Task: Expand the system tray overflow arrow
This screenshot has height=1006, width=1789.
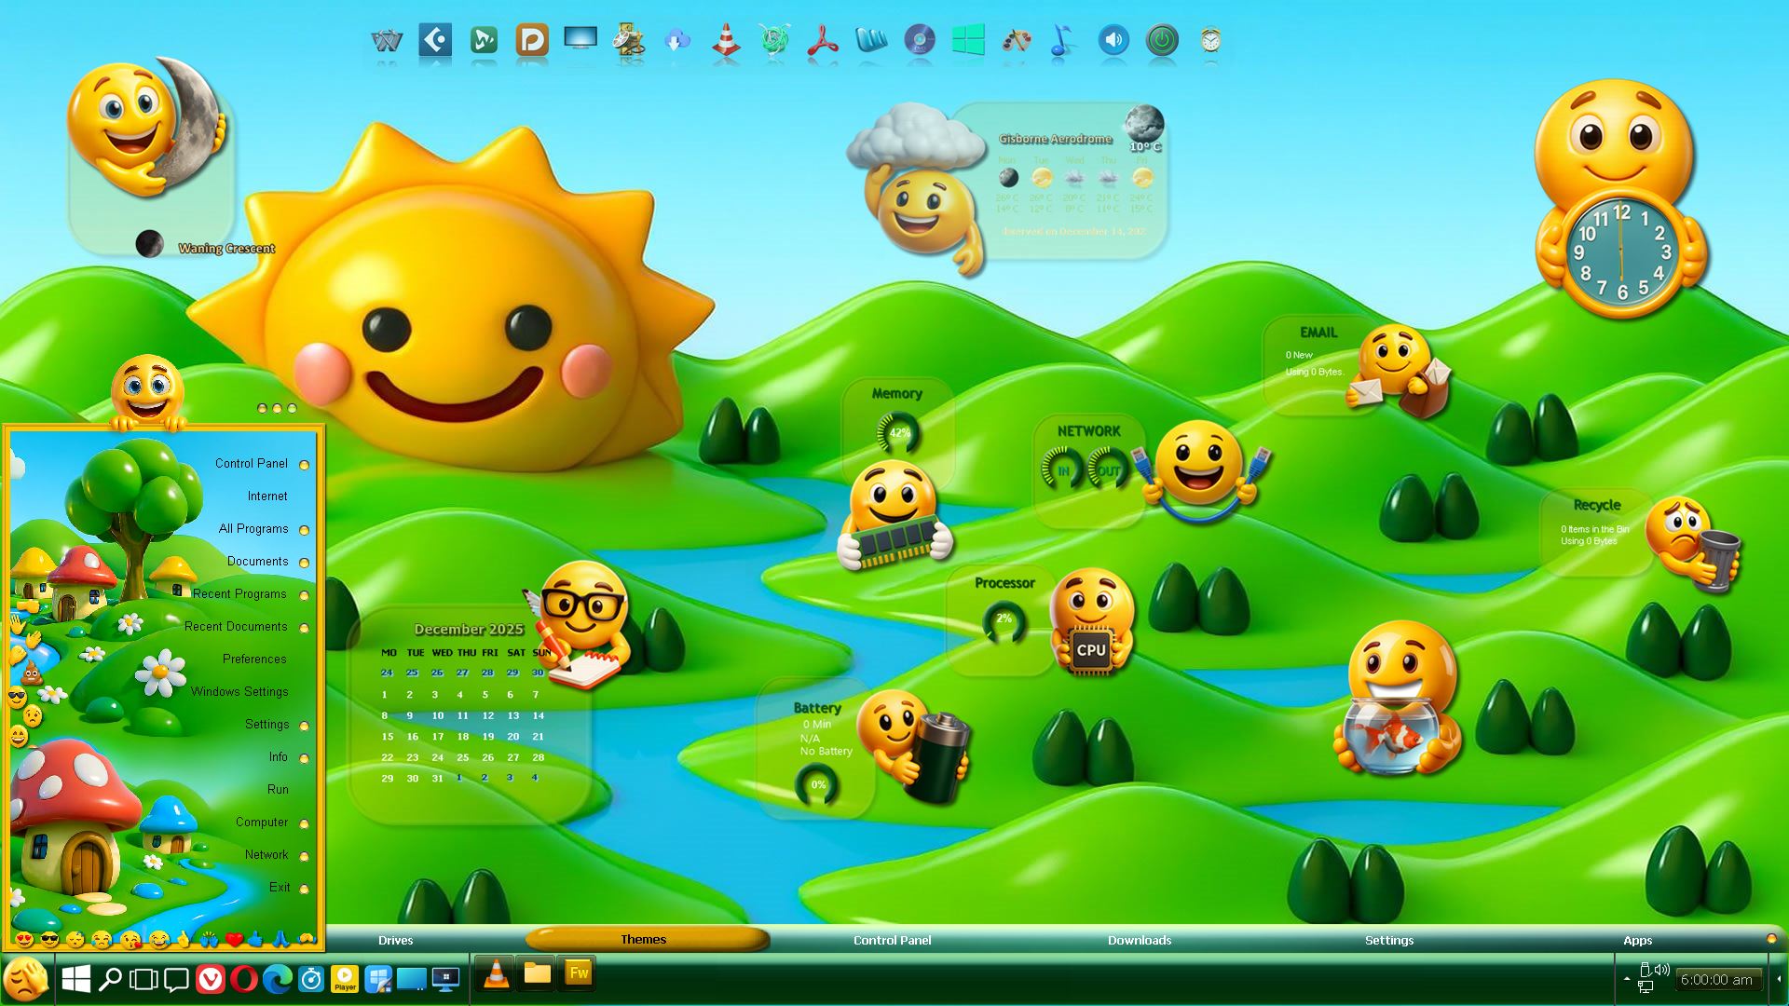Action: 1627,979
